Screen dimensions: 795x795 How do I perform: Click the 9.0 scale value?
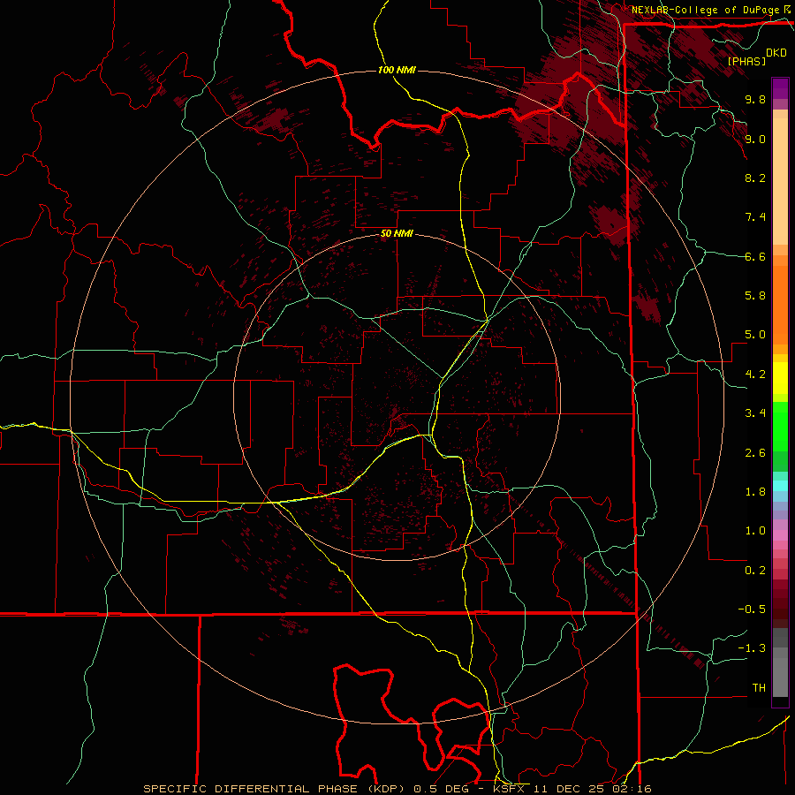755,139
